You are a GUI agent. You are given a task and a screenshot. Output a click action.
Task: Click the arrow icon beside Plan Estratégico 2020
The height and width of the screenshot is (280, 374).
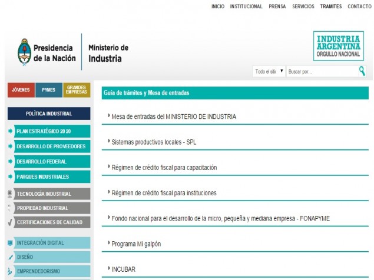coord(11,131)
